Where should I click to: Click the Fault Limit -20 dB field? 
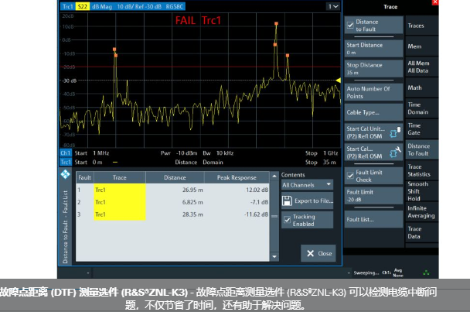(x=373, y=196)
